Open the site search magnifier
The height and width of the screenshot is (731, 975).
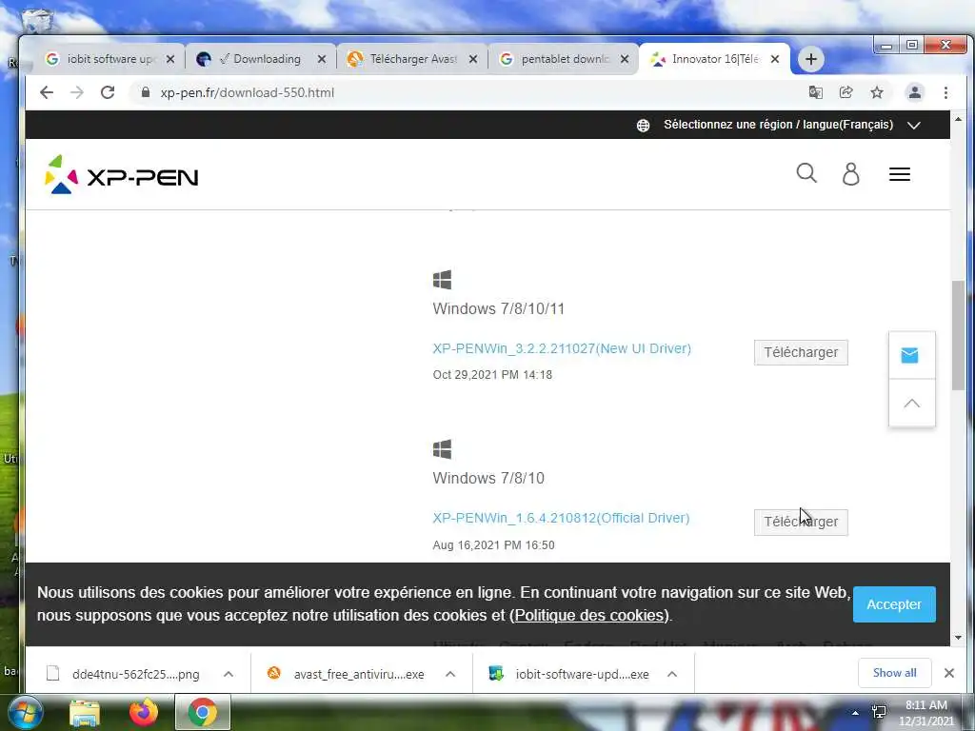(806, 173)
